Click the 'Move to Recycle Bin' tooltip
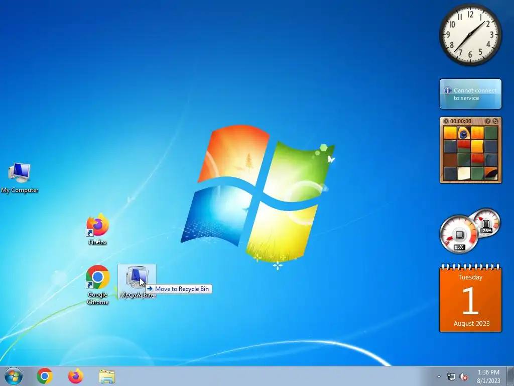Viewport: 514px width, 386px height. coord(178,289)
